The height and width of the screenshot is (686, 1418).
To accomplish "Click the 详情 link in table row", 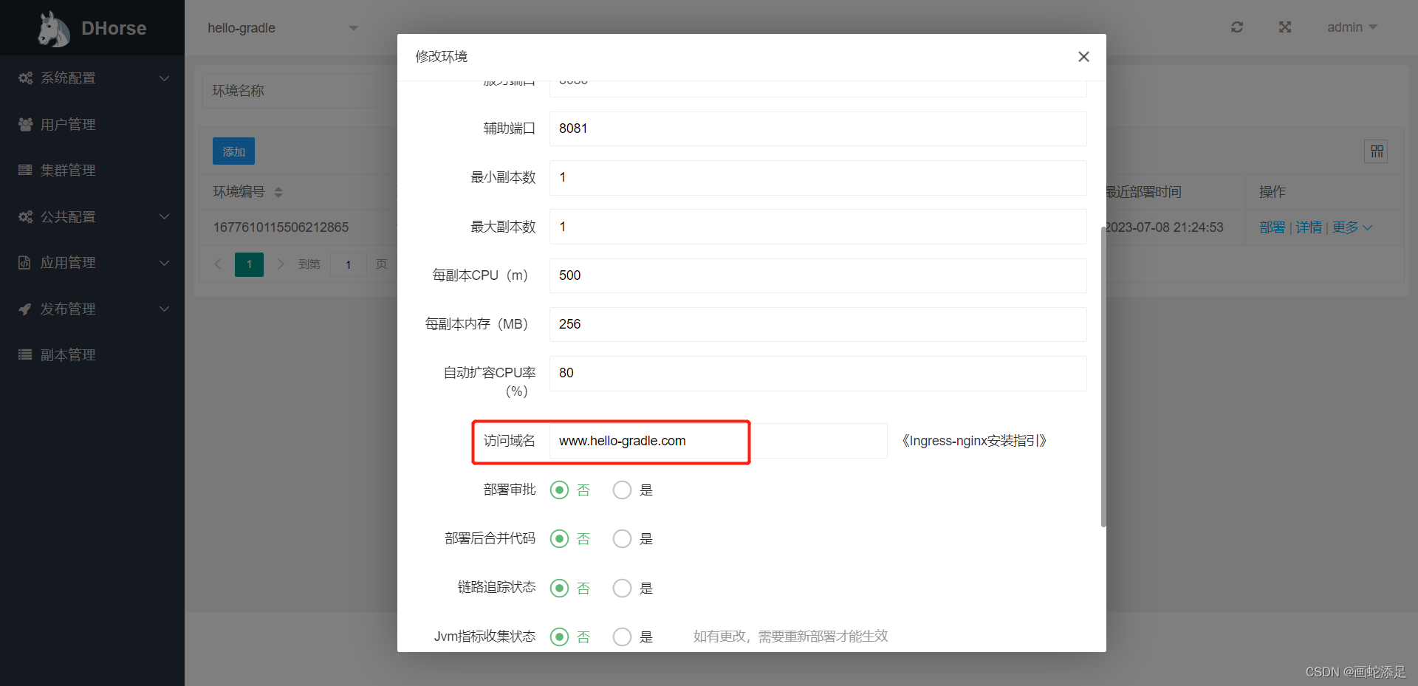I will 1309,227.
